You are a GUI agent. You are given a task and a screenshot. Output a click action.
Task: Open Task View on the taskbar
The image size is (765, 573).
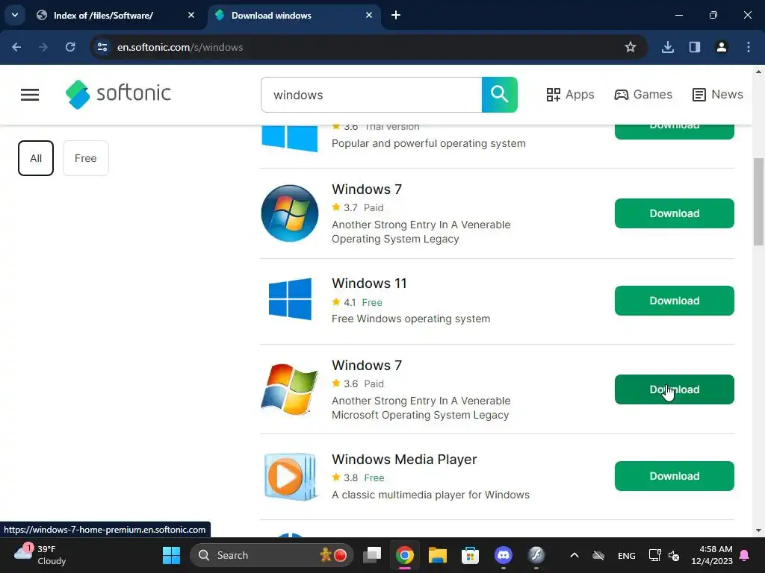pyautogui.click(x=372, y=555)
